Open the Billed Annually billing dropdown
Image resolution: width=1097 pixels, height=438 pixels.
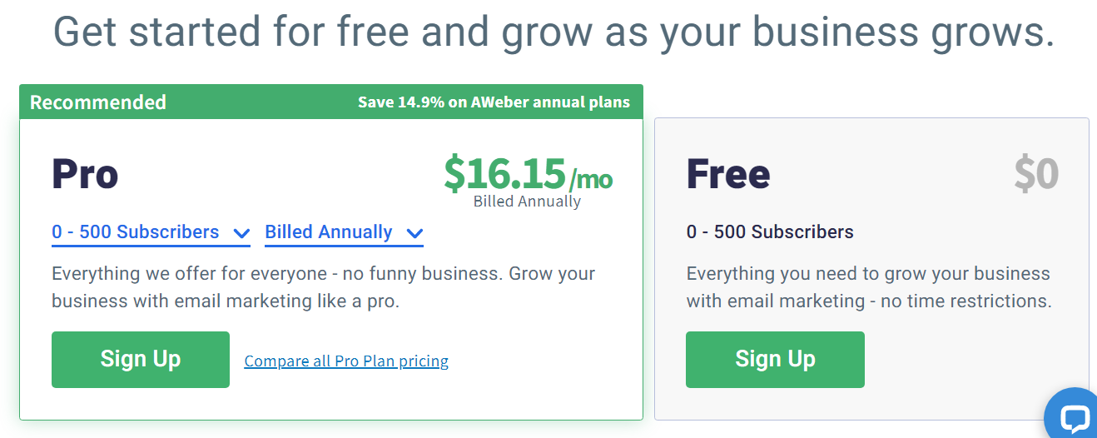344,233
